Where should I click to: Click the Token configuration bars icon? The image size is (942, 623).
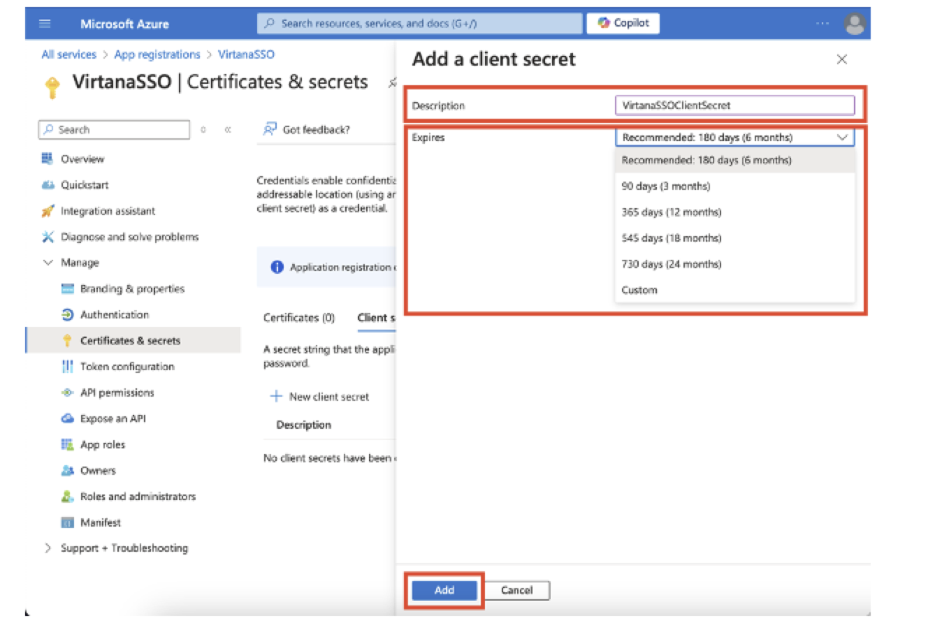[68, 367]
